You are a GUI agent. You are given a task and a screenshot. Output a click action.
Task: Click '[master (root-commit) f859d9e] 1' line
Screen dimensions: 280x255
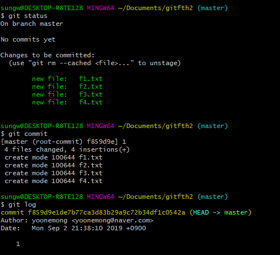coord(63,142)
